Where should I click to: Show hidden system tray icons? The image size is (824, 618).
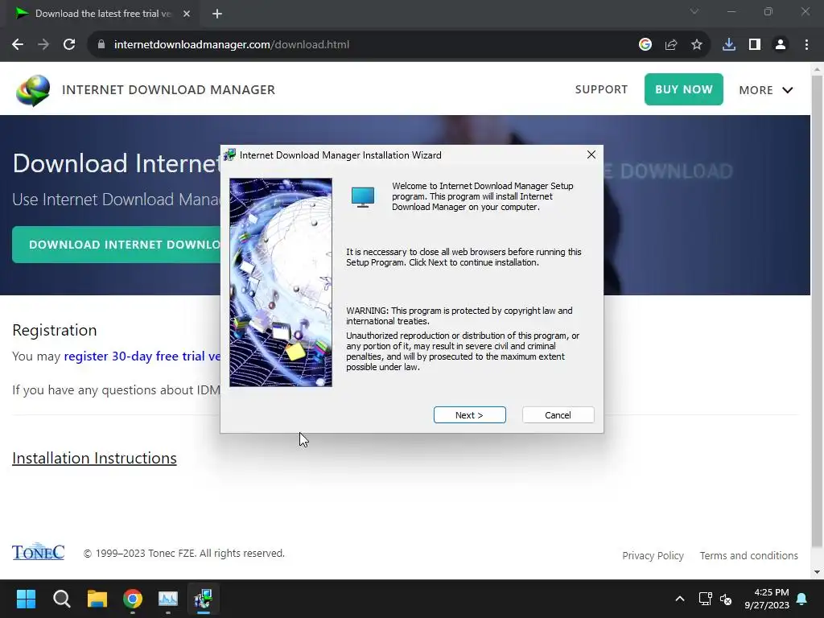[679, 599]
